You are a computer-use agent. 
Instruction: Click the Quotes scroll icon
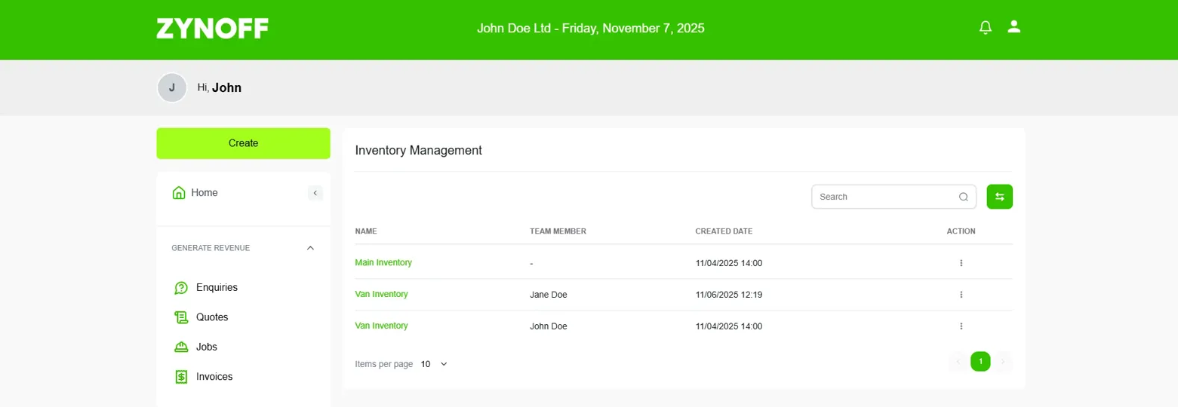pos(181,317)
